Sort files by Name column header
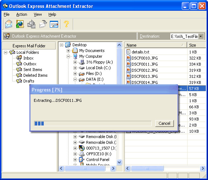The height and width of the screenshot is (180, 208). pos(156,45)
